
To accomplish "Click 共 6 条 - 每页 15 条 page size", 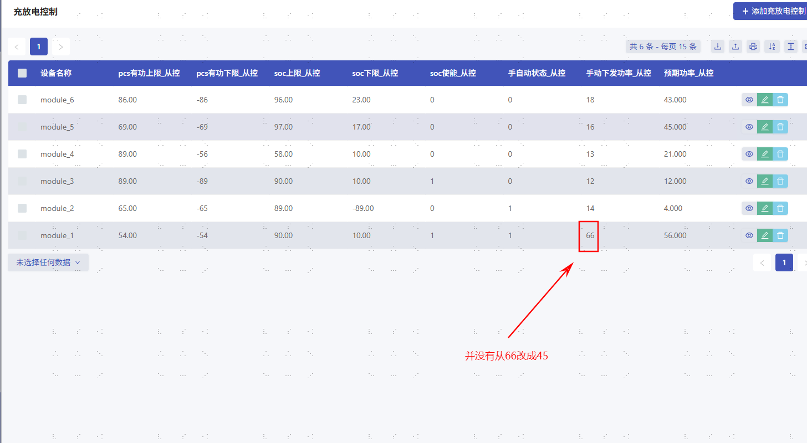I will point(663,47).
